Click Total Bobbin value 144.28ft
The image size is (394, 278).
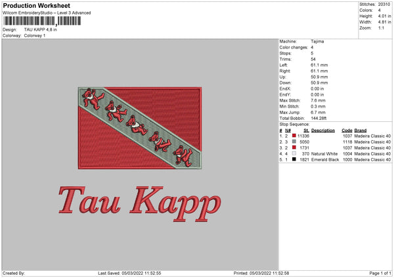click(318, 118)
